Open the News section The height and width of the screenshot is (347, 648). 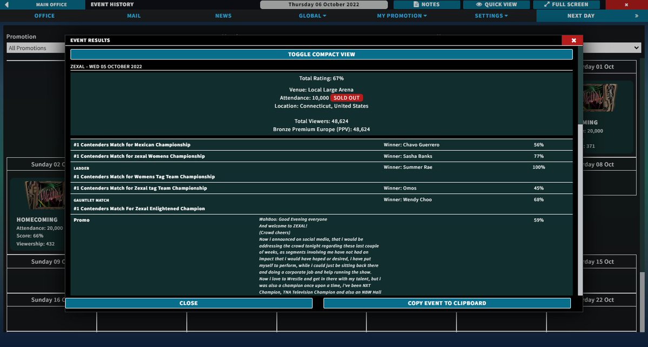[x=223, y=16]
